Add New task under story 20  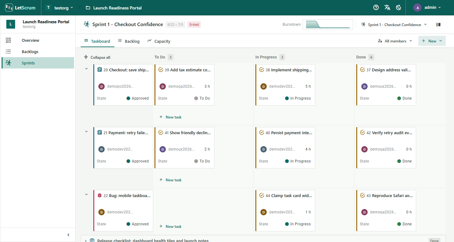170,117
